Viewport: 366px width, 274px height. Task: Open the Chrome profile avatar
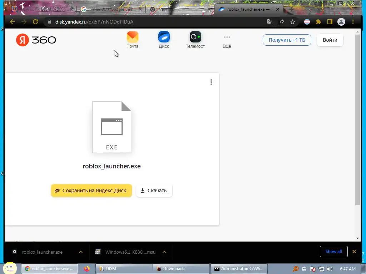pos(341,22)
